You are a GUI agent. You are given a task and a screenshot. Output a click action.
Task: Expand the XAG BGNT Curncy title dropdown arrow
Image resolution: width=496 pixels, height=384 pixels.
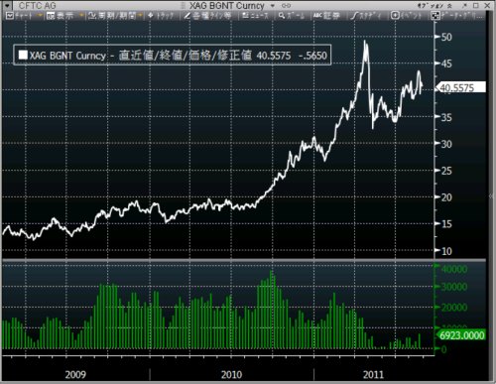(x=273, y=6)
